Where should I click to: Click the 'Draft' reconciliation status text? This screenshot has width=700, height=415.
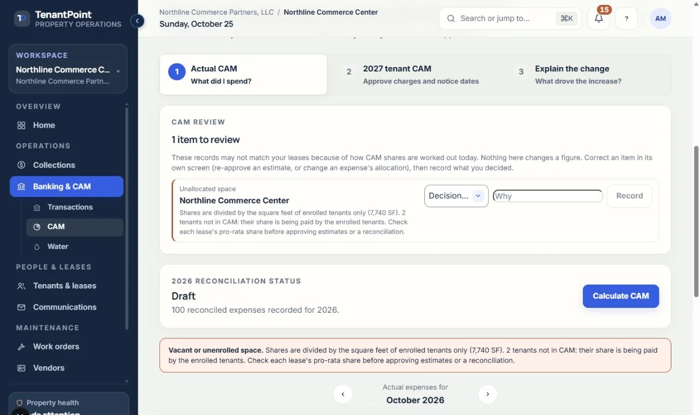click(x=183, y=296)
